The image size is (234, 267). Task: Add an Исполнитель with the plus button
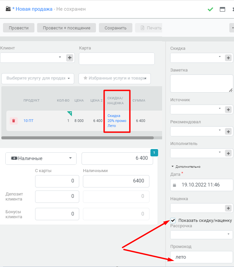228,153
